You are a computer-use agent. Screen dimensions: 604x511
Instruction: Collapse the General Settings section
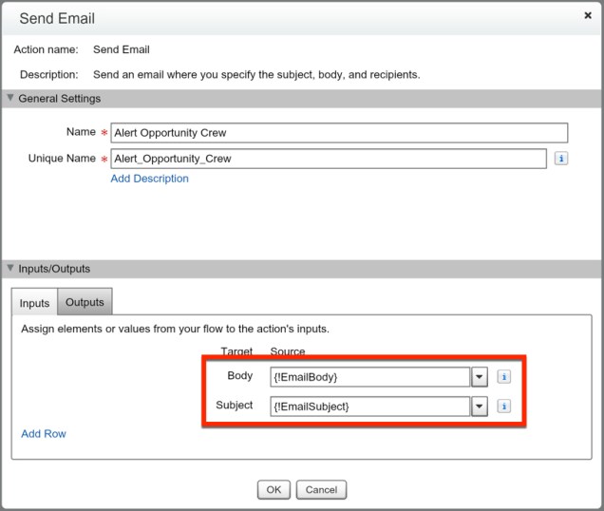point(10,99)
